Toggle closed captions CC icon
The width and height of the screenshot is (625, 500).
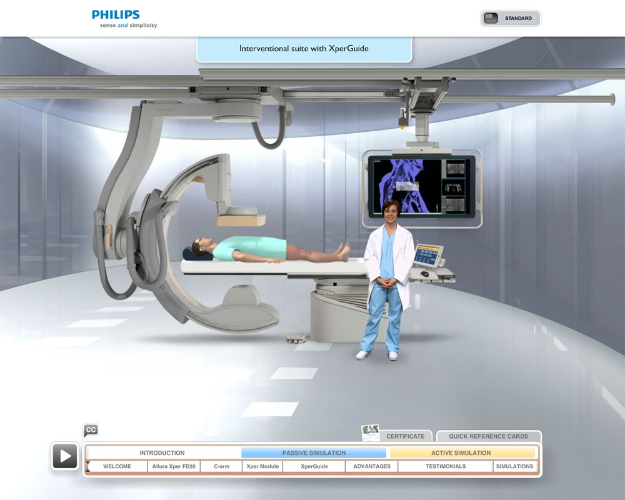click(x=91, y=430)
